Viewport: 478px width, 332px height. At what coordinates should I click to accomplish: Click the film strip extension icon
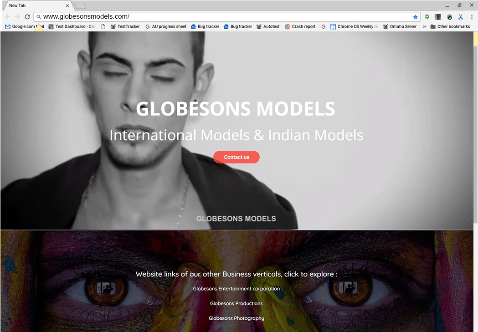click(x=438, y=17)
